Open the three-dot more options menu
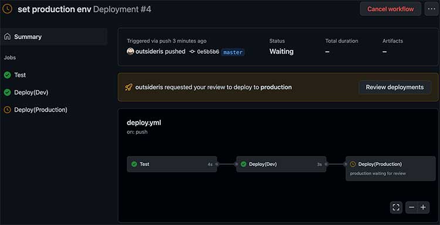 431,9
